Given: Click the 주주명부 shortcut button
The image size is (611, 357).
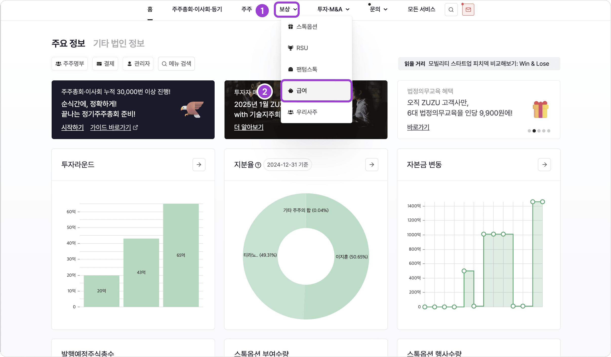Looking at the screenshot, I should [x=70, y=64].
